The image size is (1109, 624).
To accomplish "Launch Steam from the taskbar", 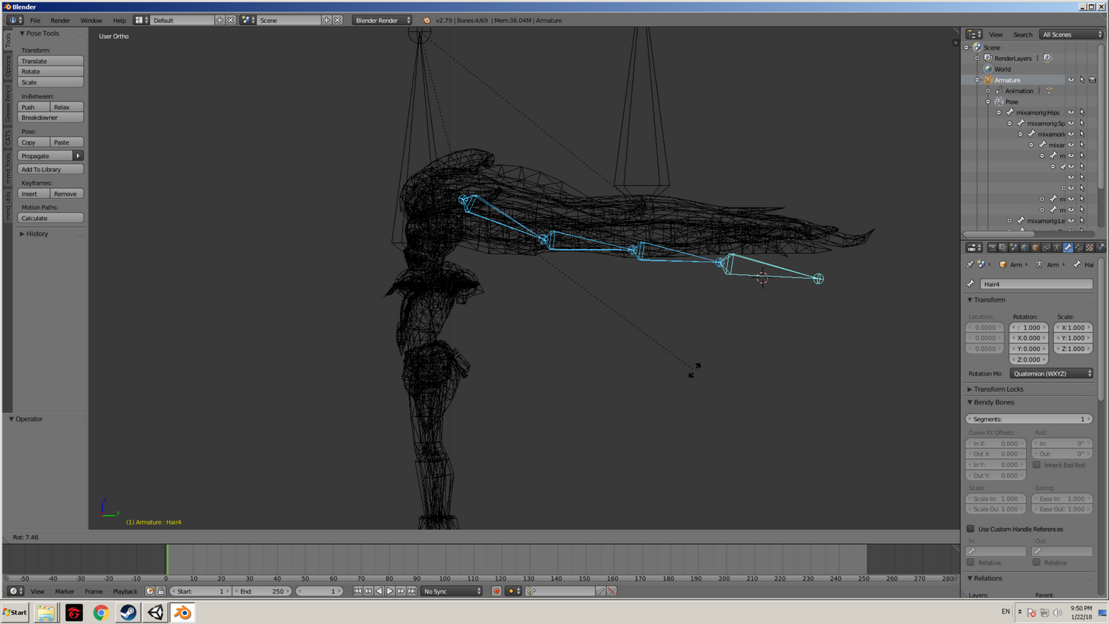I will [x=128, y=612].
